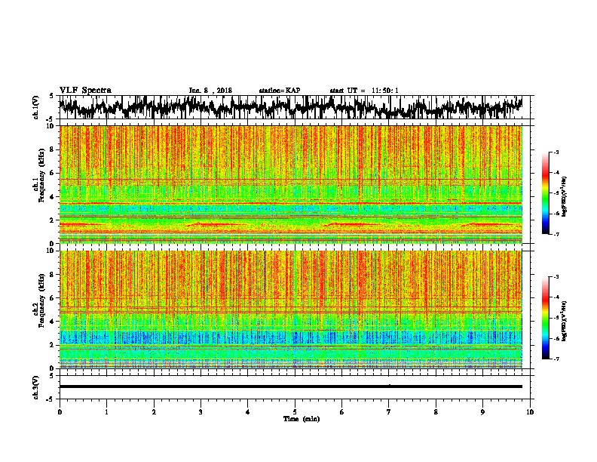597x462 pixels.
Task: Click time axis tick label "9"
Action: tap(482, 412)
